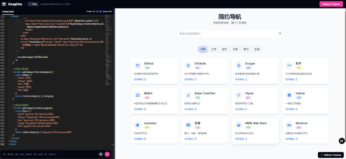The height and width of the screenshot is (159, 346).
Task: Click the Deepseek logo beside Powered by
Action: coord(100,12)
